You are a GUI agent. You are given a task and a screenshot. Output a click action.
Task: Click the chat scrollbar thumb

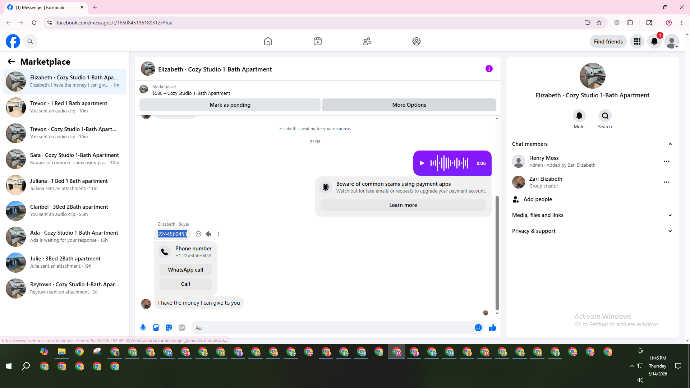[497, 253]
